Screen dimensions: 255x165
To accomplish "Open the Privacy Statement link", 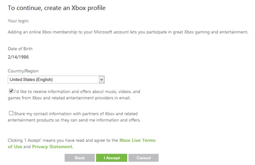I will [x=52, y=147].
